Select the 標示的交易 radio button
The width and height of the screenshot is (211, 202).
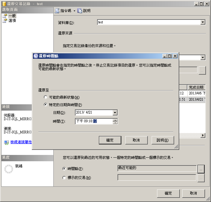point(64,178)
